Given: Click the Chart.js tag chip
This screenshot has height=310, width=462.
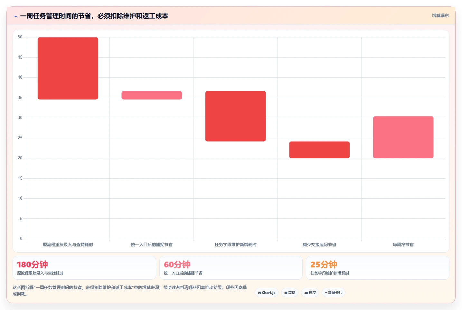Looking at the screenshot, I should coord(267,293).
